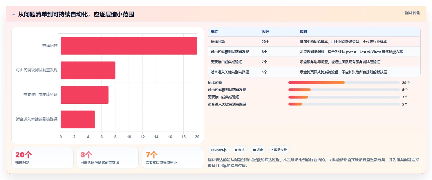Click the 适合进入关键端到端路径 progress bar
The width and height of the screenshot is (432, 180).
pyautogui.click(x=344, y=104)
